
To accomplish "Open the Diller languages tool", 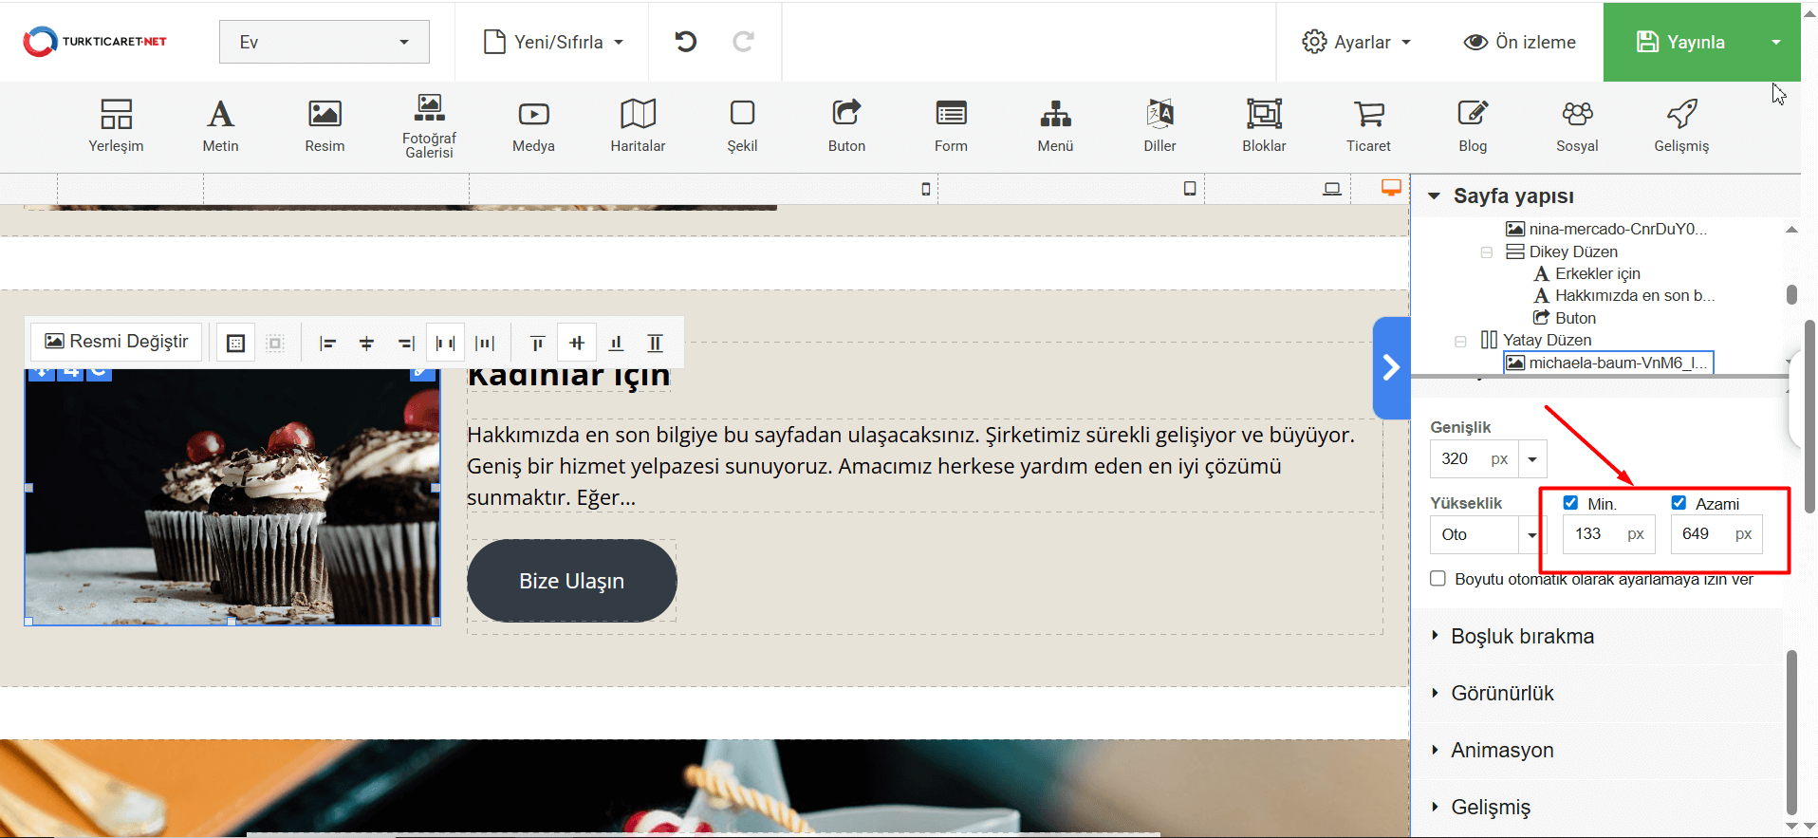I will (x=1159, y=125).
